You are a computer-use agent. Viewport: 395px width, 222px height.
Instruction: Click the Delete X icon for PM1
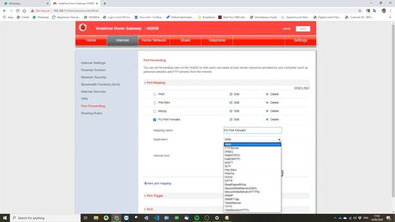click(x=267, y=94)
